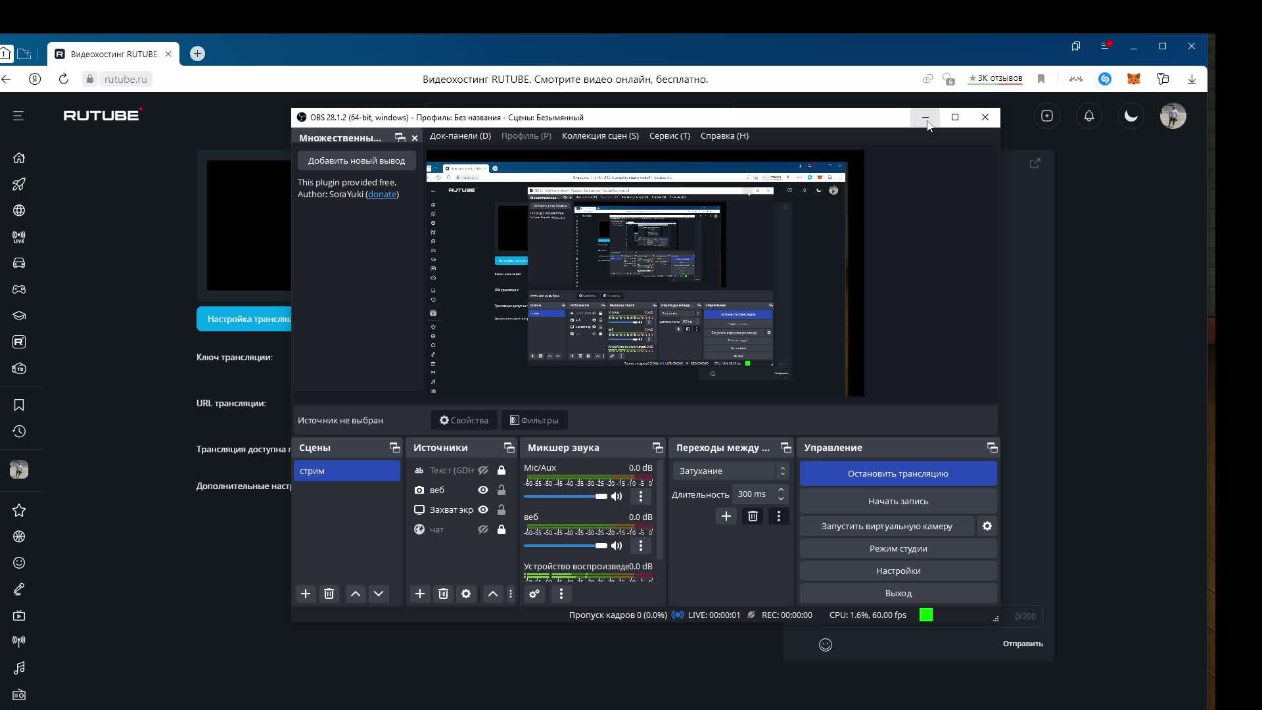Open the Сервис (T) menu
The width and height of the screenshot is (1262, 710).
[x=669, y=136]
